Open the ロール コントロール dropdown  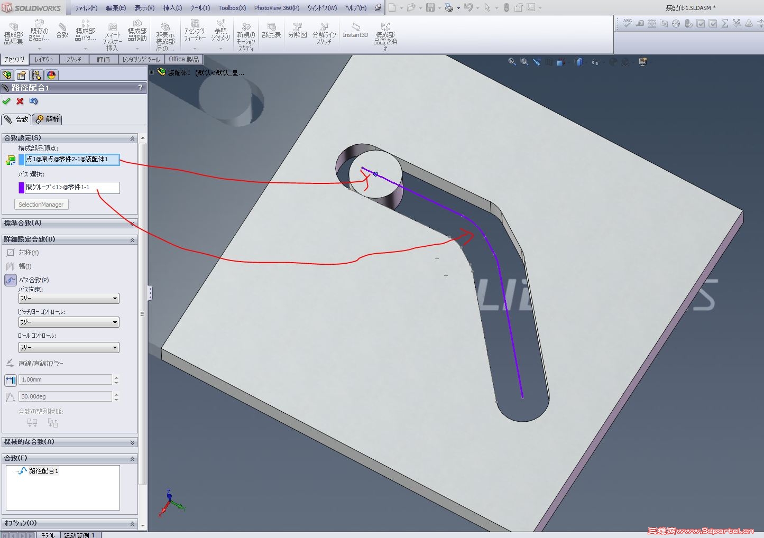click(x=69, y=347)
